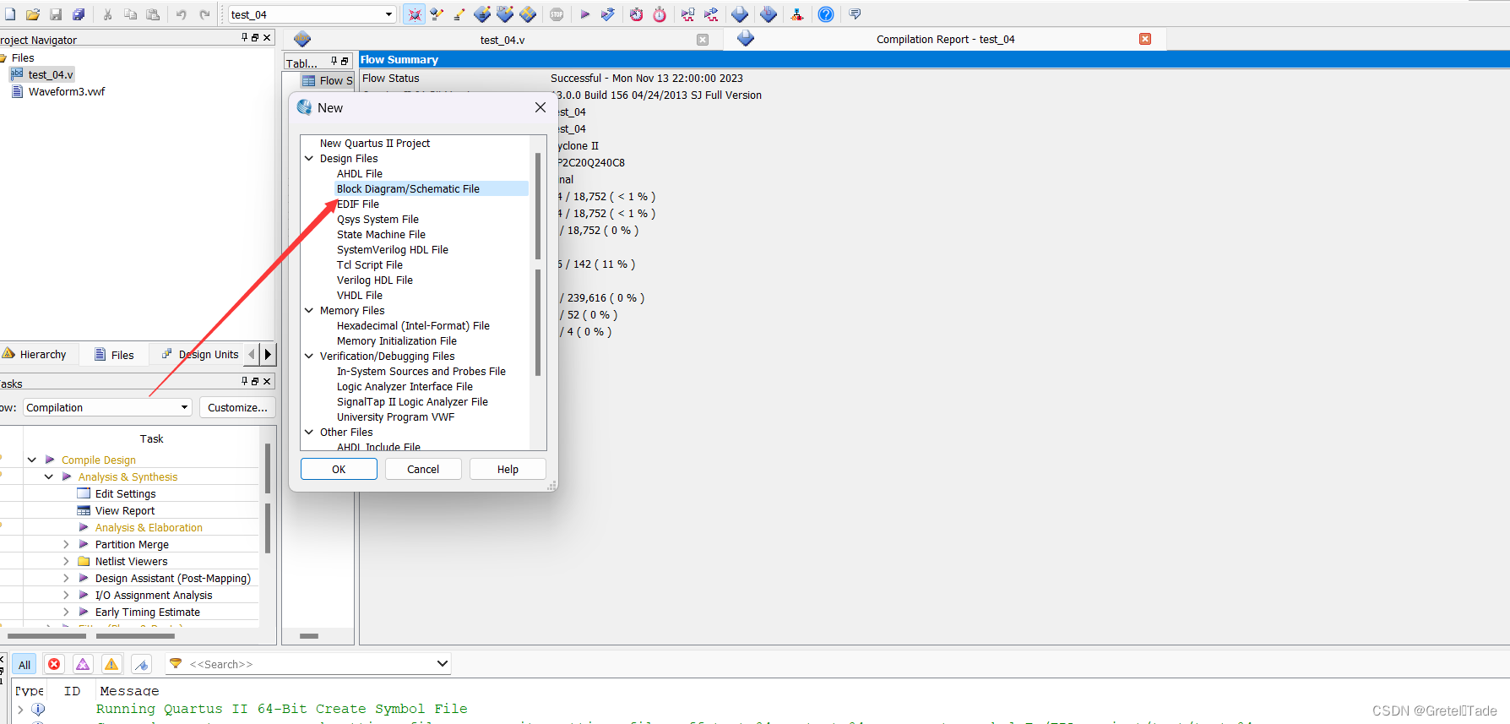Toggle yellow Warning messages filter icon

[111, 664]
